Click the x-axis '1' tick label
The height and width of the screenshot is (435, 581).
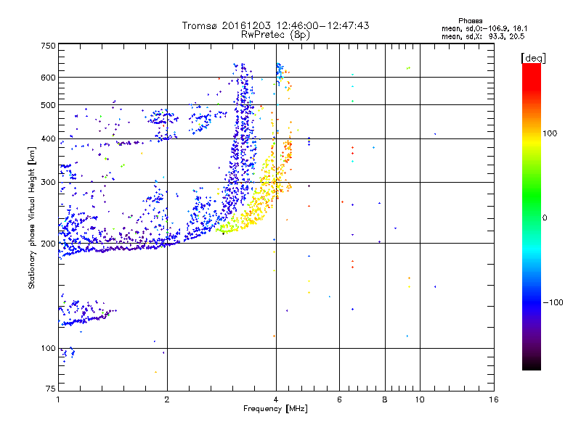pyautogui.click(x=58, y=399)
